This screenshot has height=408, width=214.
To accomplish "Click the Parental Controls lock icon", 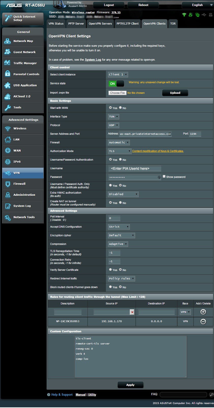I will [x=8, y=74].
